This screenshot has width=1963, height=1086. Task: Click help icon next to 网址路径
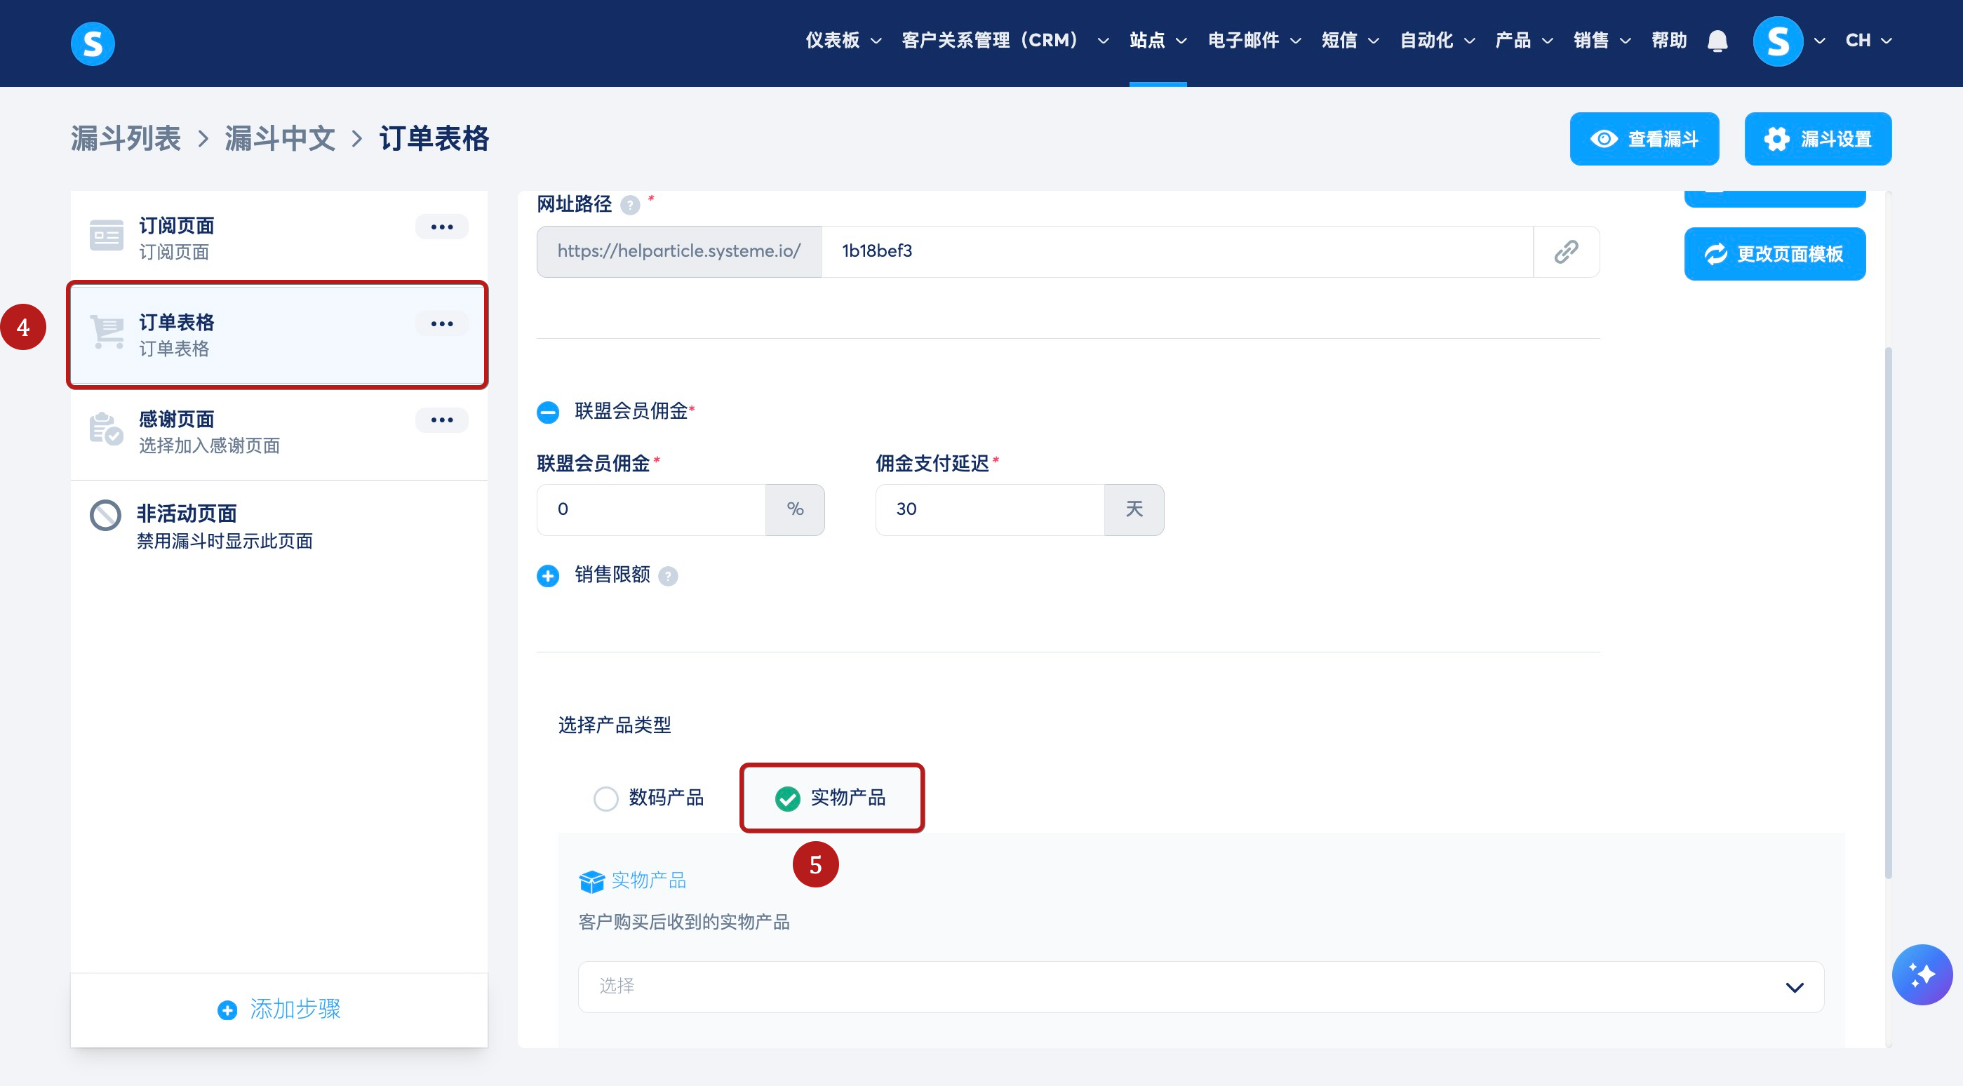630,205
